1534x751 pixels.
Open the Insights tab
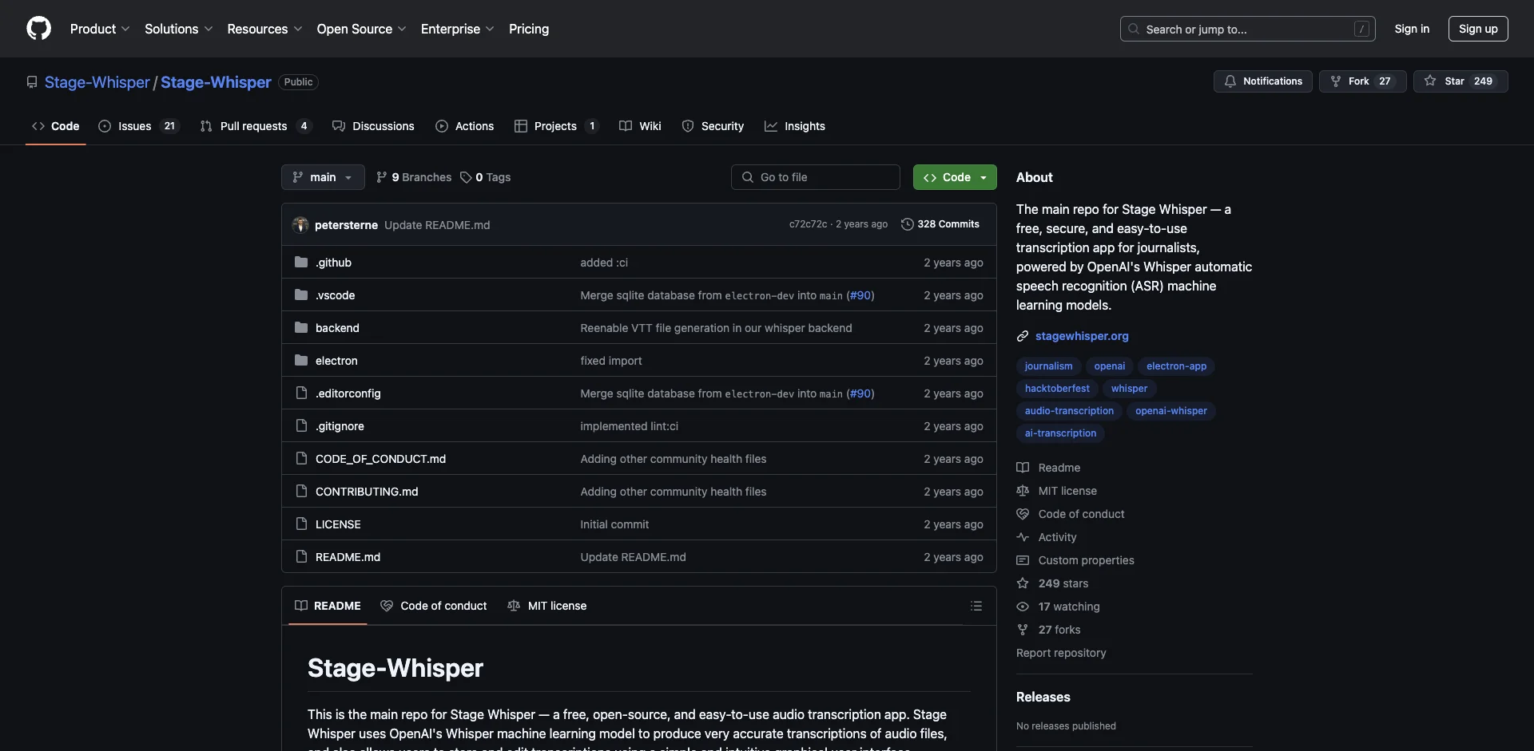point(795,126)
